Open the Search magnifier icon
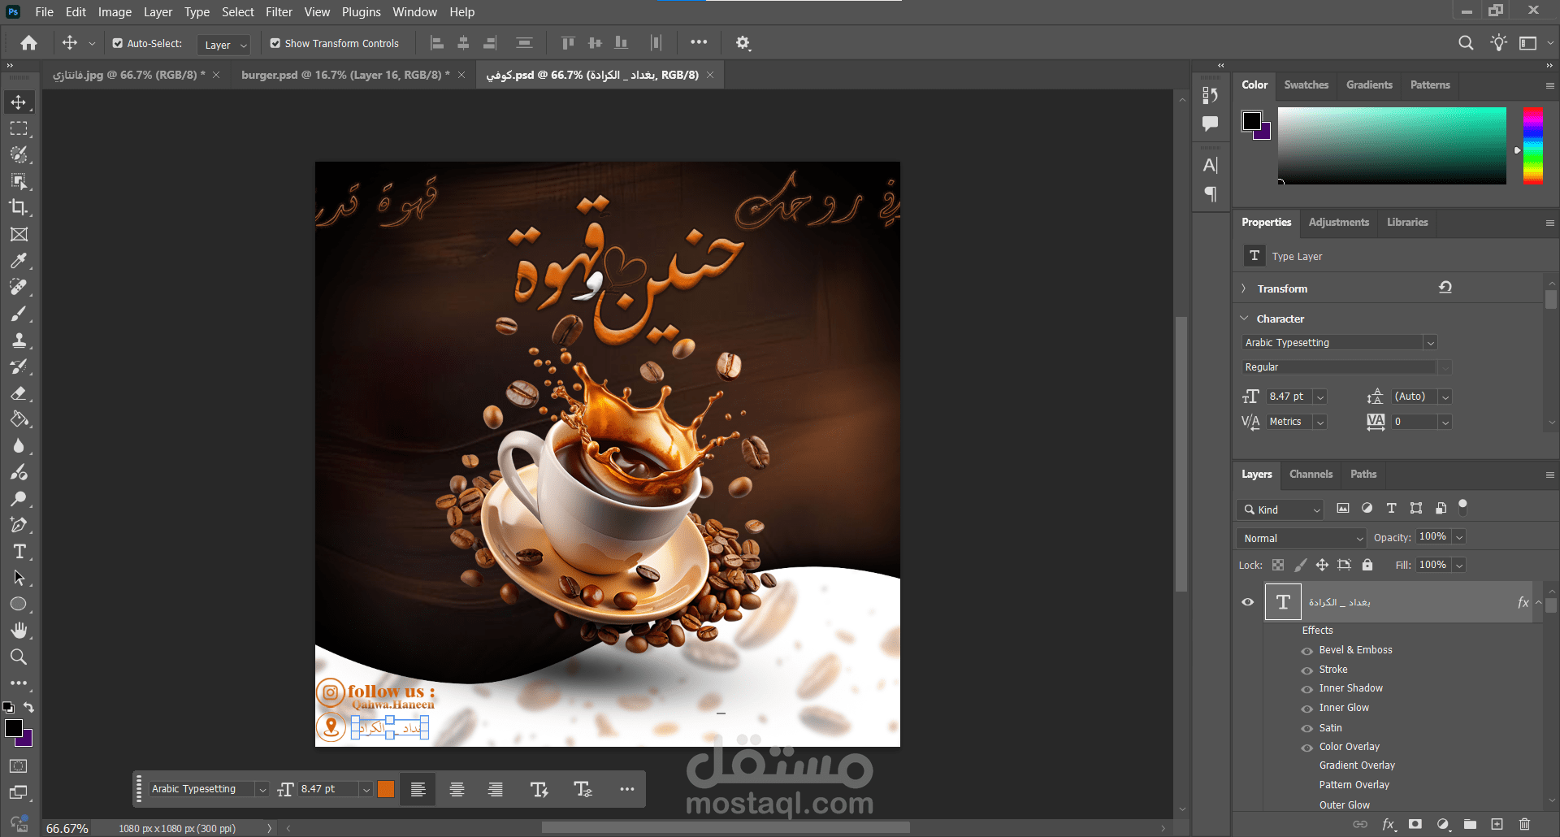 tap(1466, 43)
